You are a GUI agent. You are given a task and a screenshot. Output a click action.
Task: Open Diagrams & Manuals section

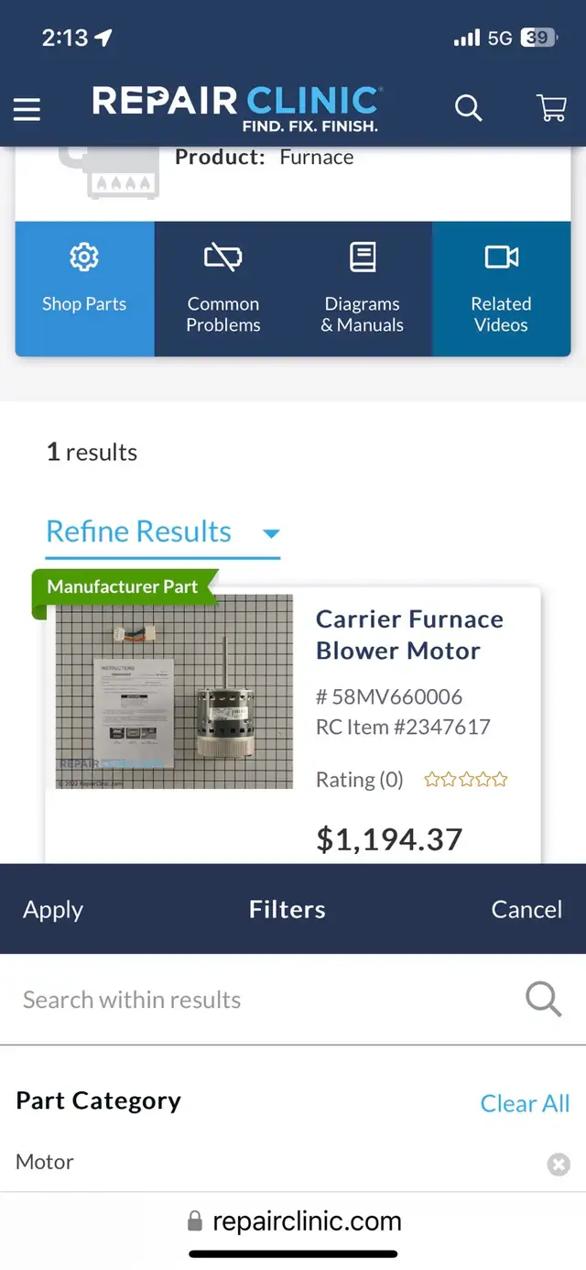pos(363,257)
